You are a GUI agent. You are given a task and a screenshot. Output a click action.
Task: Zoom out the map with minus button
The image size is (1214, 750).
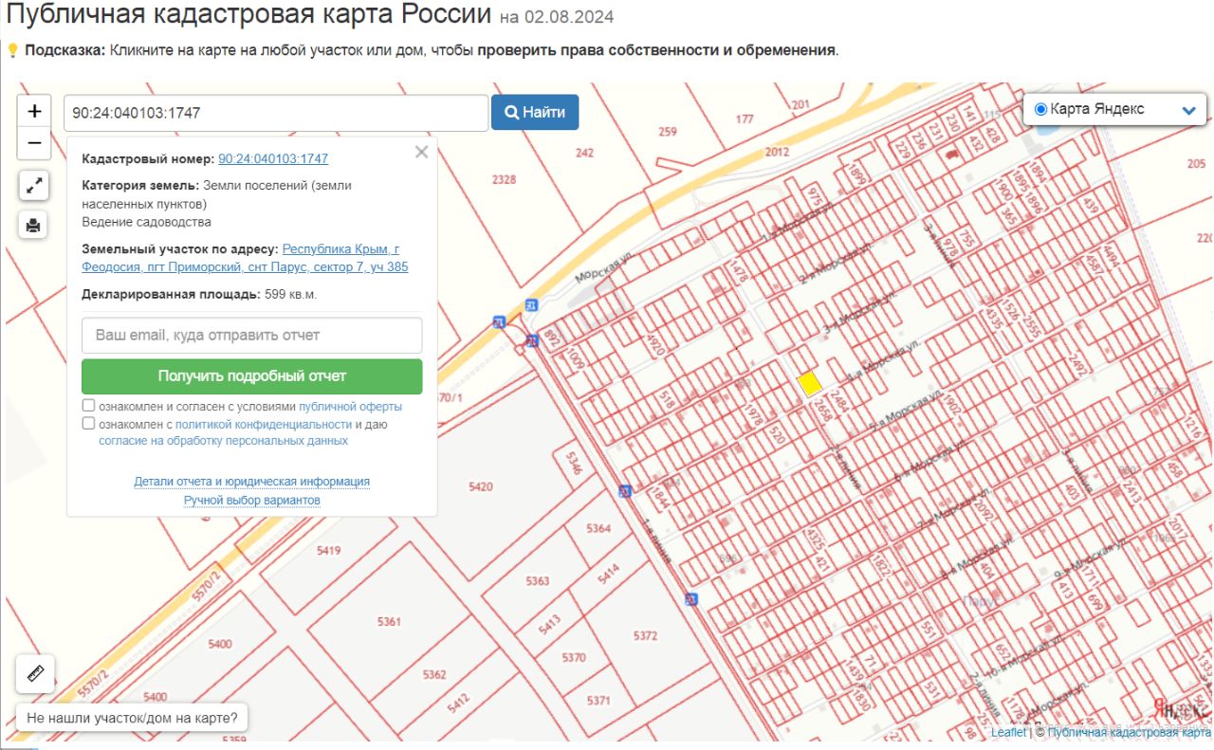click(x=34, y=143)
